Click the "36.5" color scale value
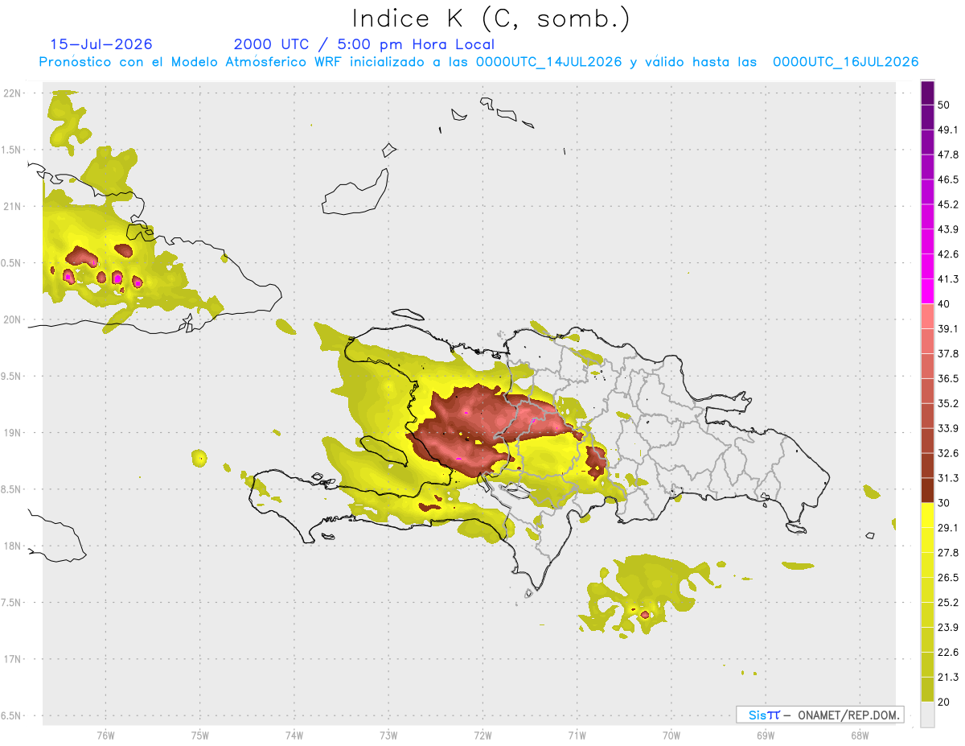This screenshot has height=746, width=965. [948, 379]
